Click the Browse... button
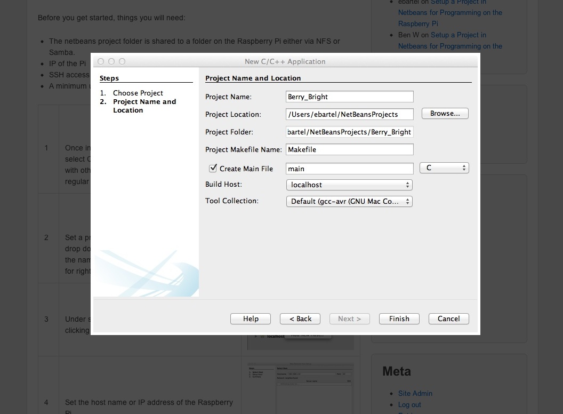The height and width of the screenshot is (414, 563). click(445, 114)
